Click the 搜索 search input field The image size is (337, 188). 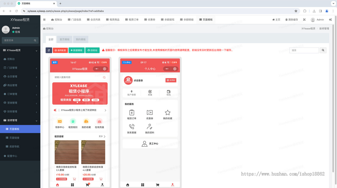[x=304, y=50]
